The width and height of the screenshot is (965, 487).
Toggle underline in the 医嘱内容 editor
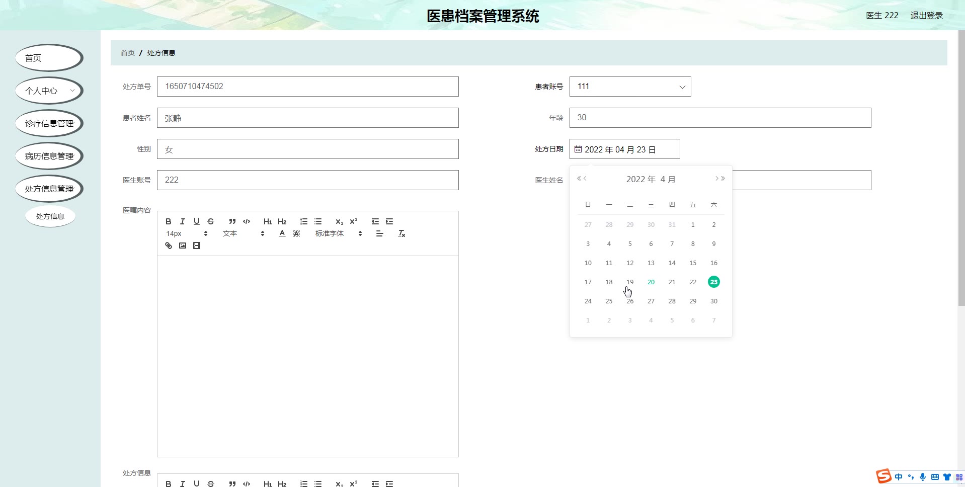pyautogui.click(x=197, y=221)
